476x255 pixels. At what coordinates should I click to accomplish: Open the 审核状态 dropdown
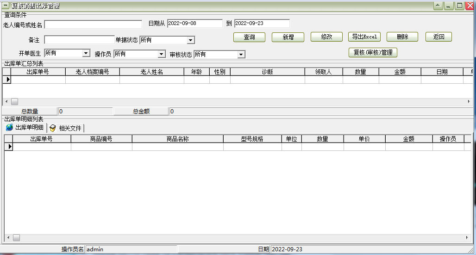tap(241, 55)
